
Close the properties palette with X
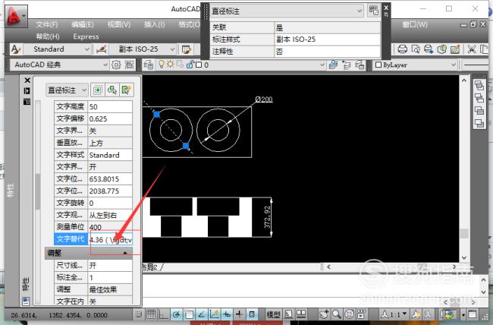[27, 80]
